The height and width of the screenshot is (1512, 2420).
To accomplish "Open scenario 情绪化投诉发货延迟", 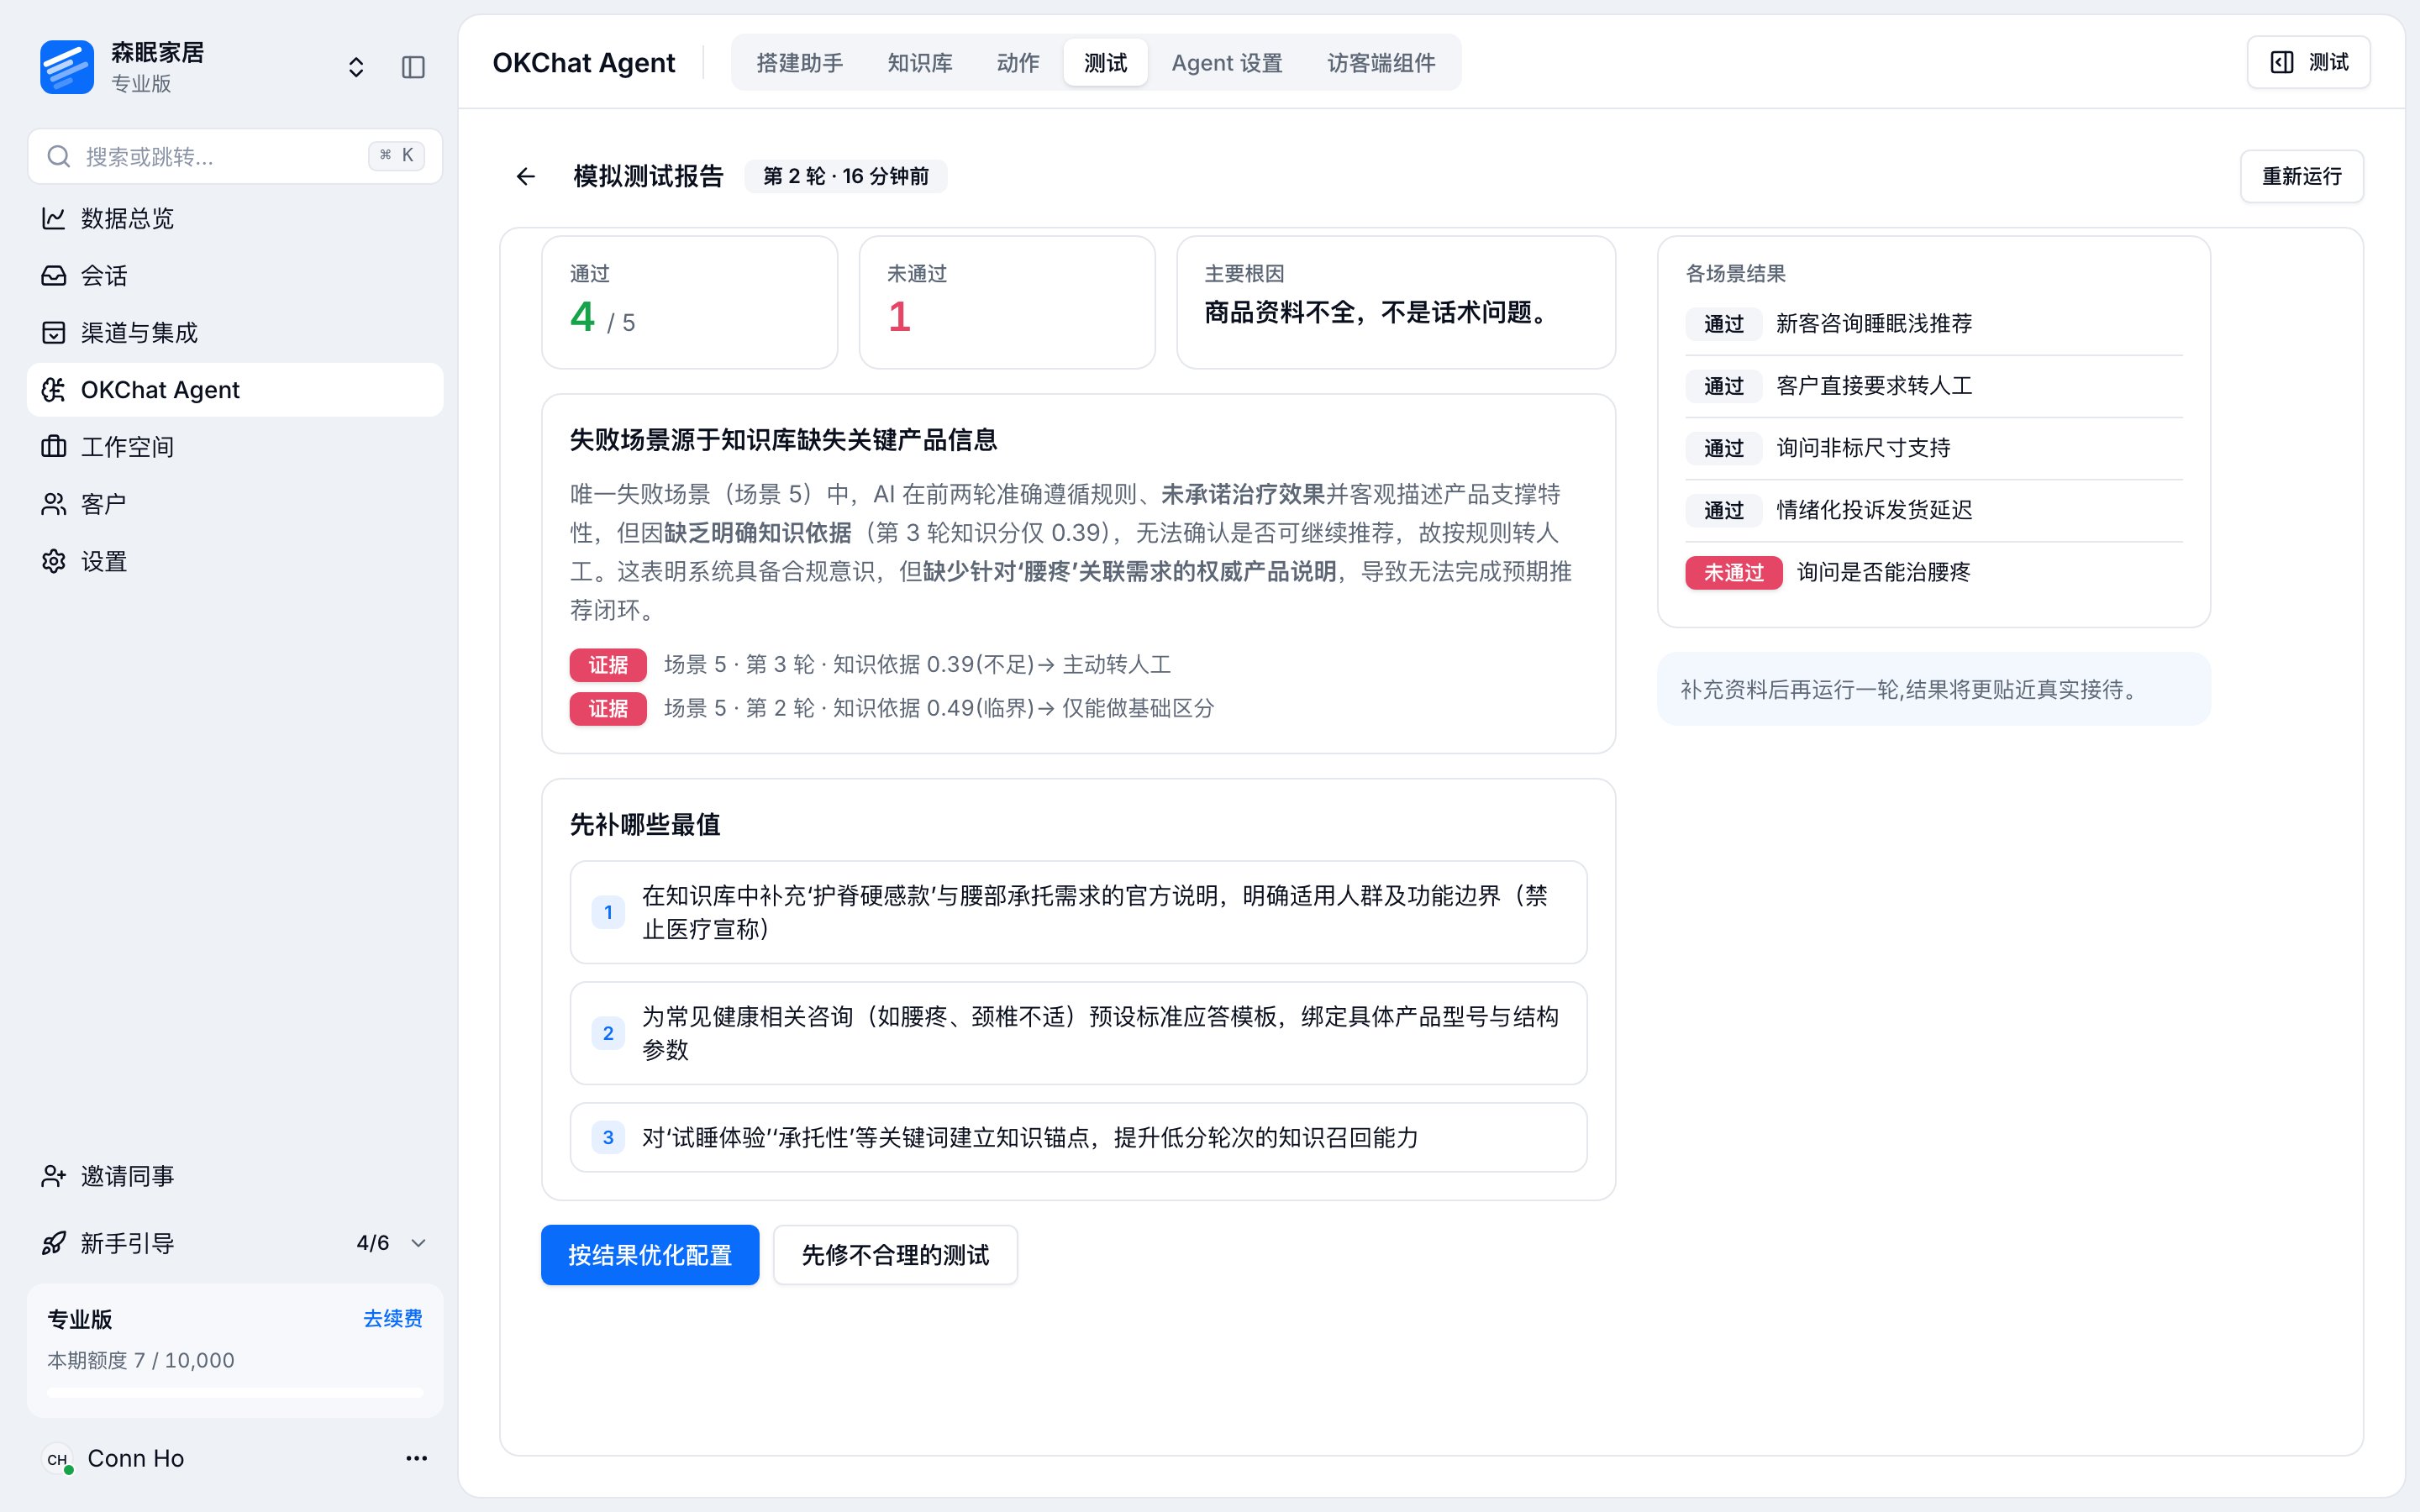I will coord(1933,510).
